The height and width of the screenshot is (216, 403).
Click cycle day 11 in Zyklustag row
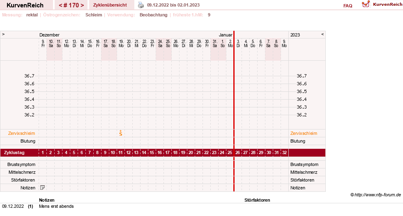point(120,152)
